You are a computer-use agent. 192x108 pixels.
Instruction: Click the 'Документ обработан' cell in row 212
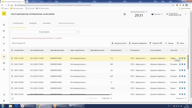click(158, 58)
